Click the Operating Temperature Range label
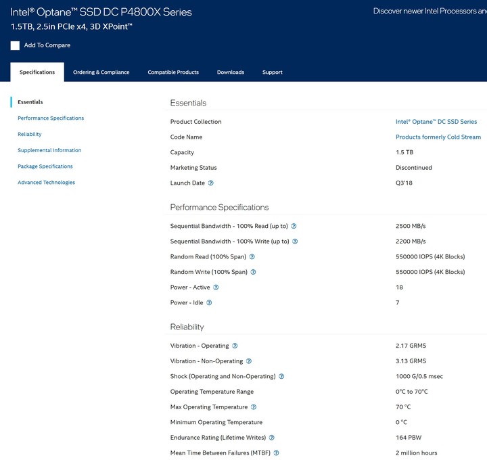This screenshot has height=460, width=487. [212, 392]
